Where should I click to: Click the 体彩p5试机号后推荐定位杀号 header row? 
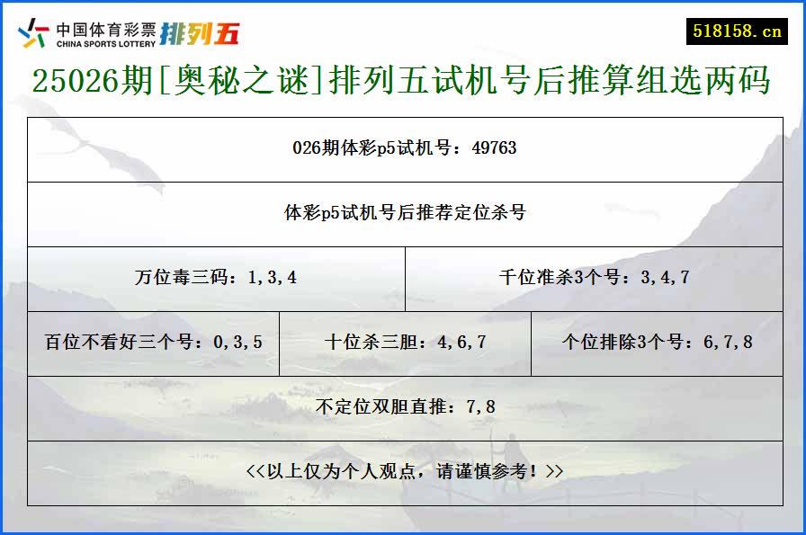pos(403,213)
